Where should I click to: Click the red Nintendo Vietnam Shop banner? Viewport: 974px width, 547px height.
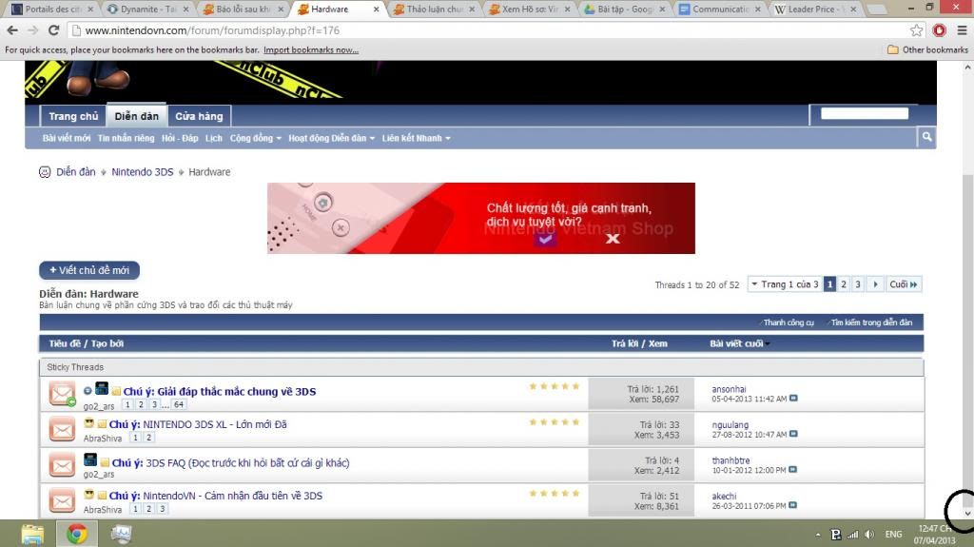click(x=480, y=218)
